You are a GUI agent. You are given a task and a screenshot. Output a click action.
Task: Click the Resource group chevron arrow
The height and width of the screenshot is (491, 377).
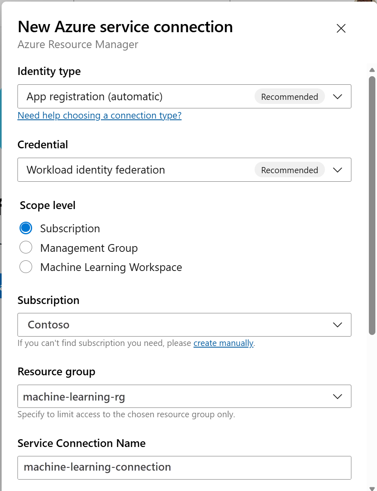coord(338,396)
